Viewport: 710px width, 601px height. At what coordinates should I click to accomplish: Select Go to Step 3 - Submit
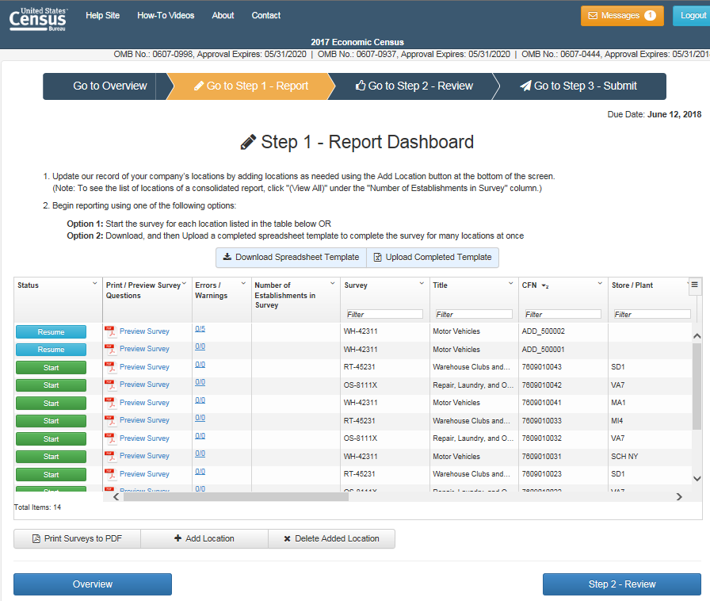578,86
